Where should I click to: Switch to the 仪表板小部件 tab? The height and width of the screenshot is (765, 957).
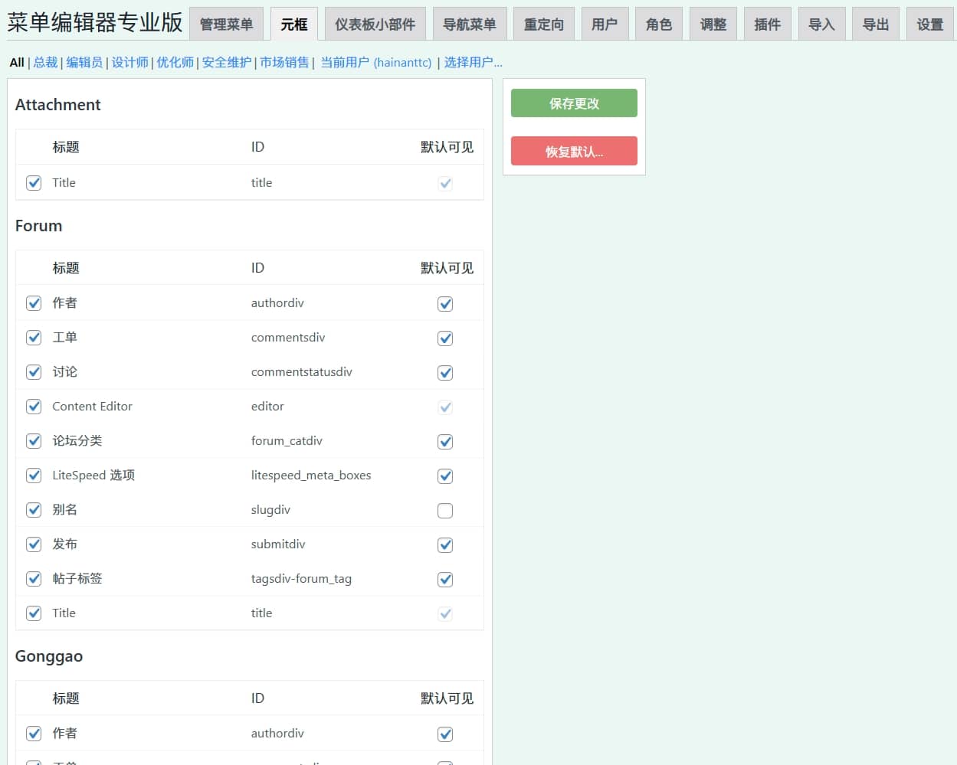coord(375,25)
